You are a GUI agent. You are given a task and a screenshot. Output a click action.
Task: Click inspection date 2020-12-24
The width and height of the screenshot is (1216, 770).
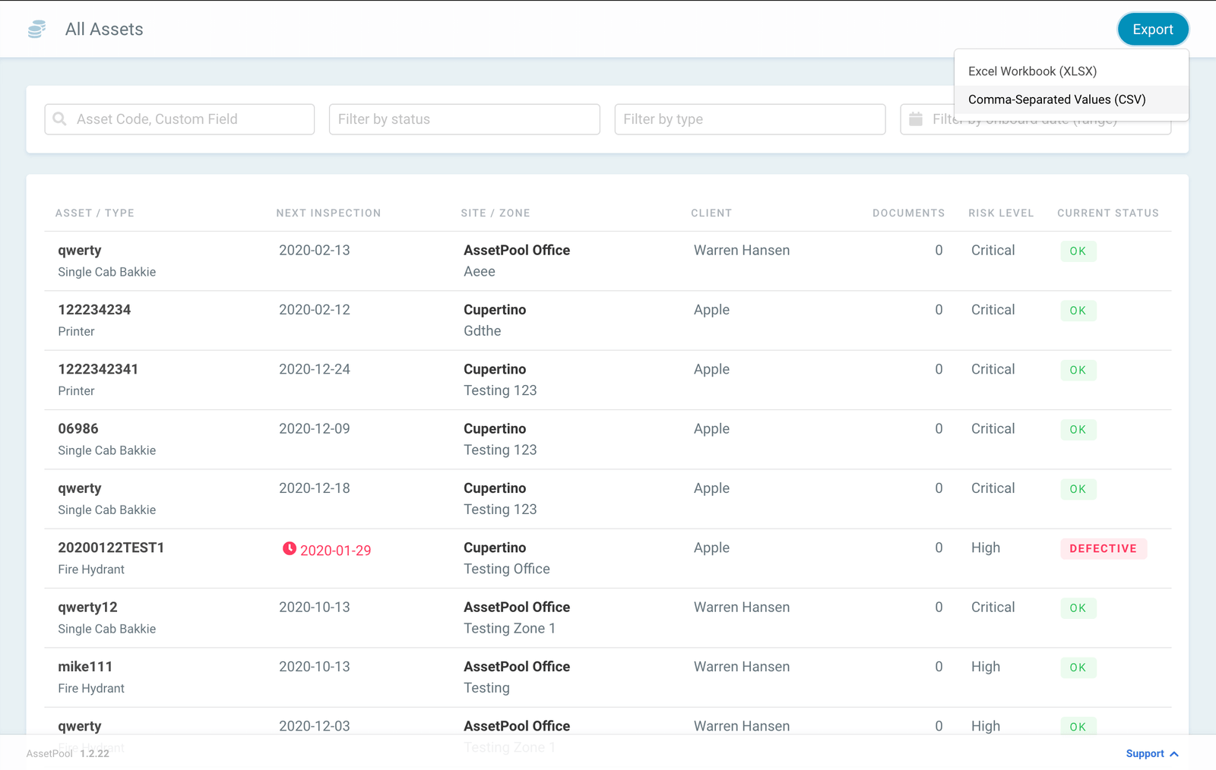[315, 369]
